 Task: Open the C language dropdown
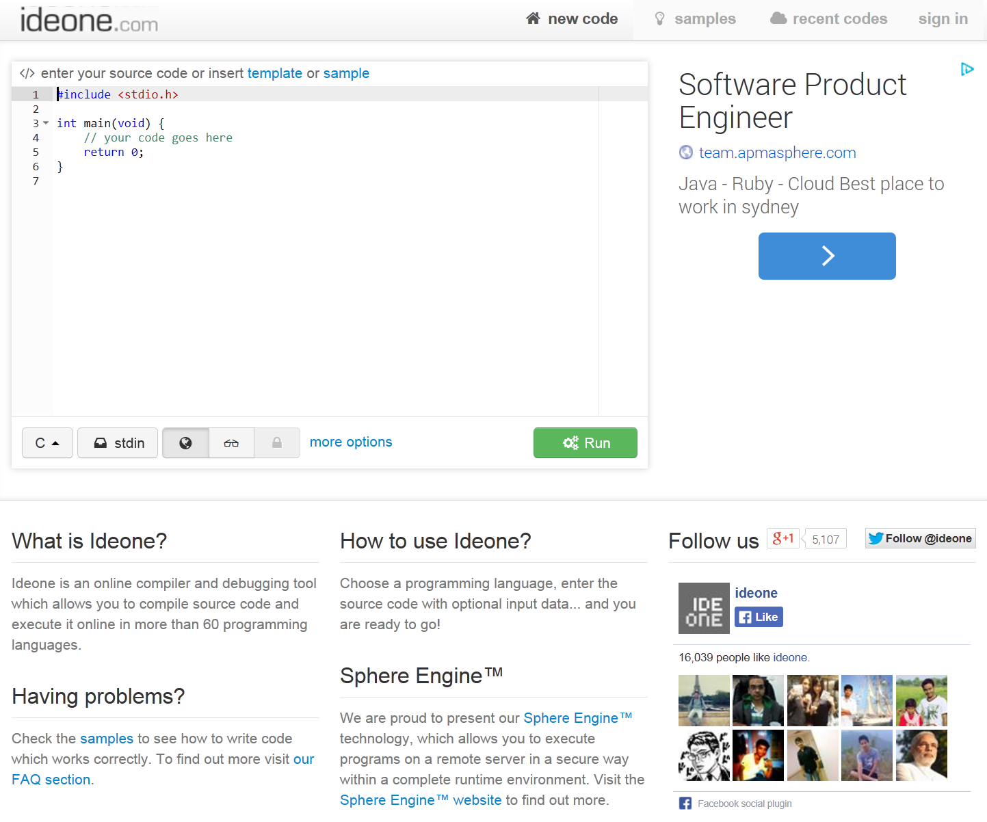[47, 443]
